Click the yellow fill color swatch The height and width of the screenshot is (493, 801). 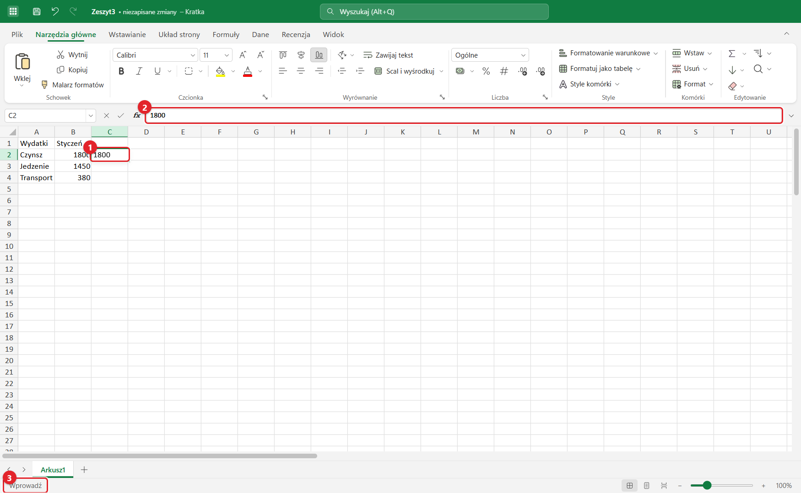220,71
